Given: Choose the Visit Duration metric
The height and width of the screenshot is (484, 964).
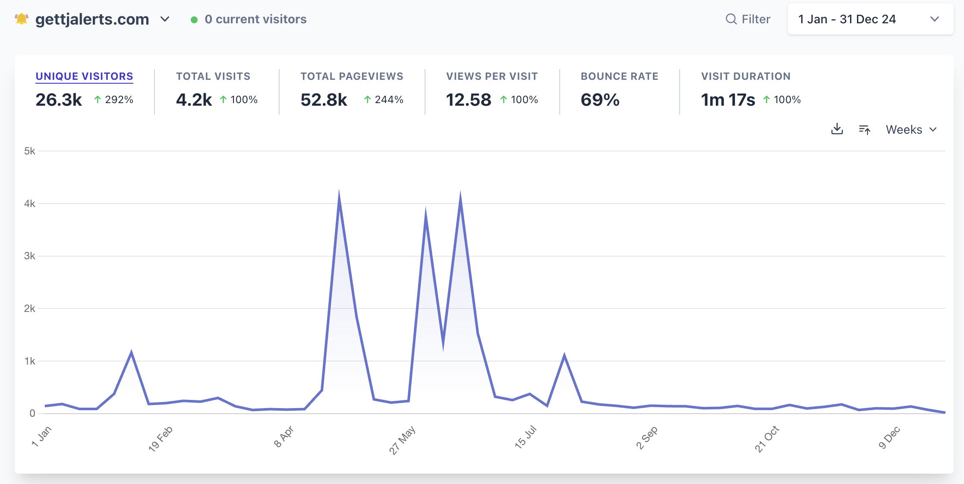Looking at the screenshot, I should pyautogui.click(x=745, y=76).
